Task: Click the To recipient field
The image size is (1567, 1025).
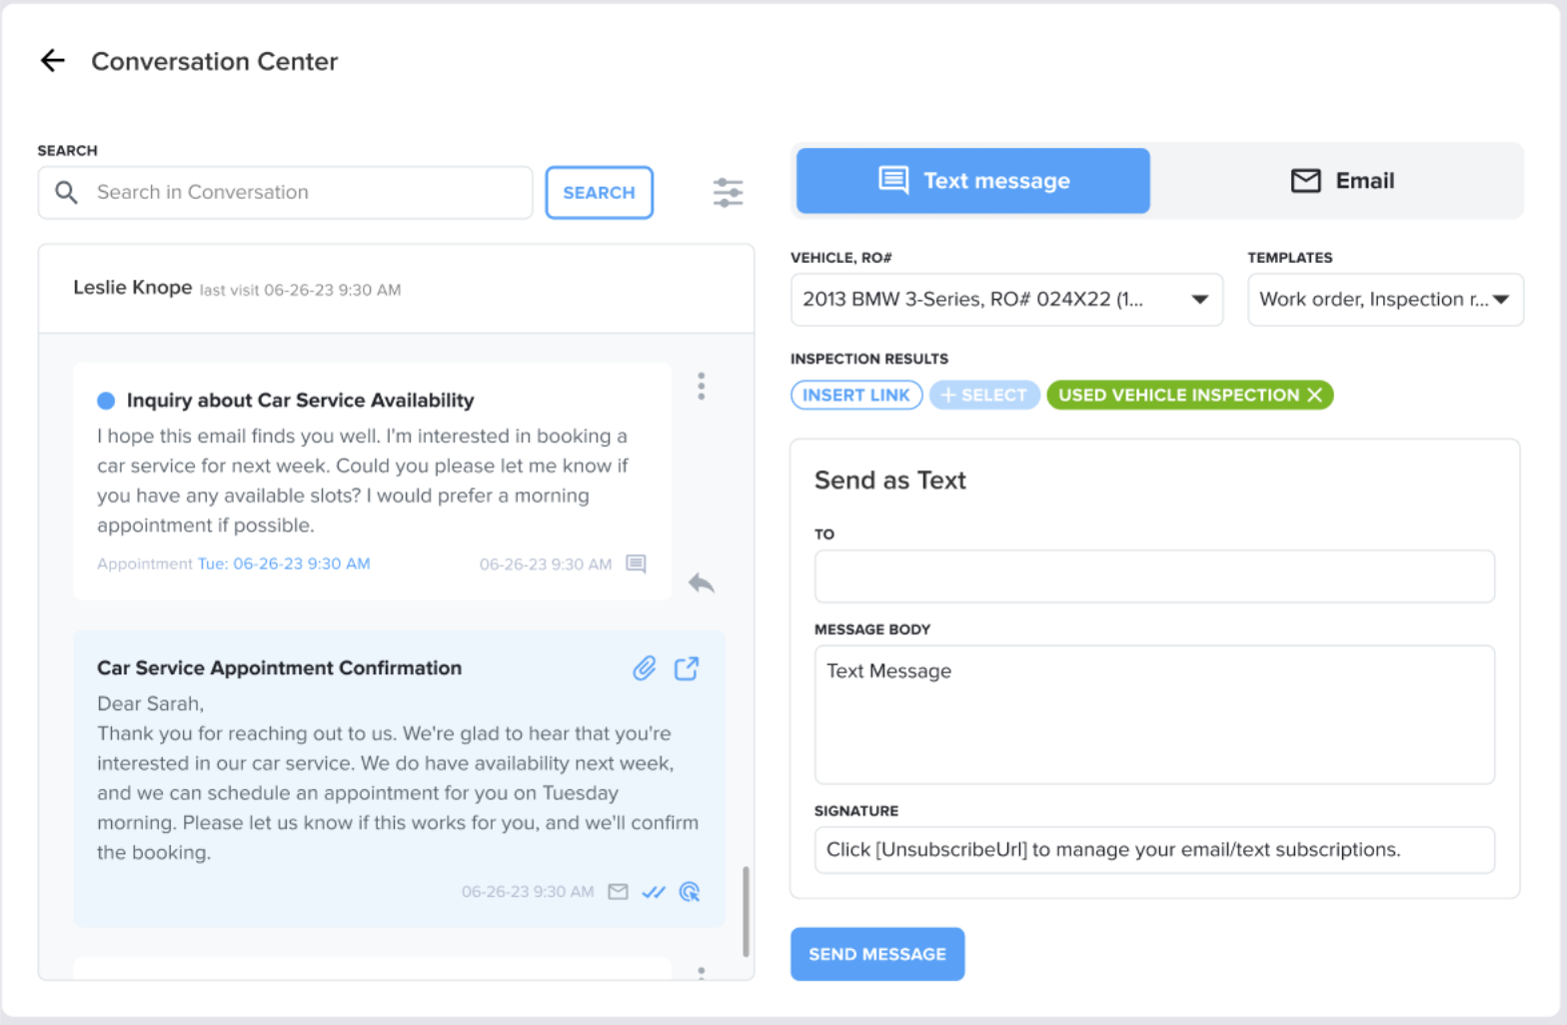Action: click(x=1154, y=576)
